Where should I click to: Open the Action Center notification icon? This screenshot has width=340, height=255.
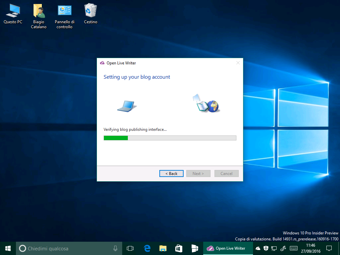point(329,248)
